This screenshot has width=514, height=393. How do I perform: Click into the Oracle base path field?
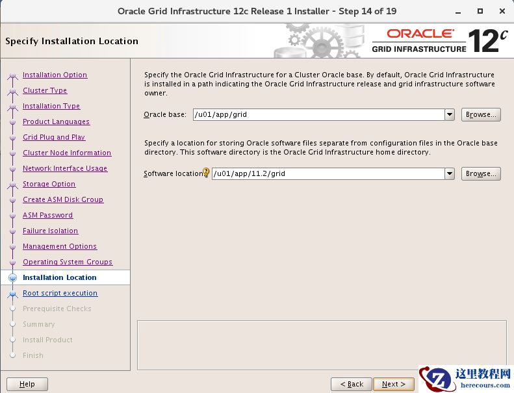[x=318, y=115]
